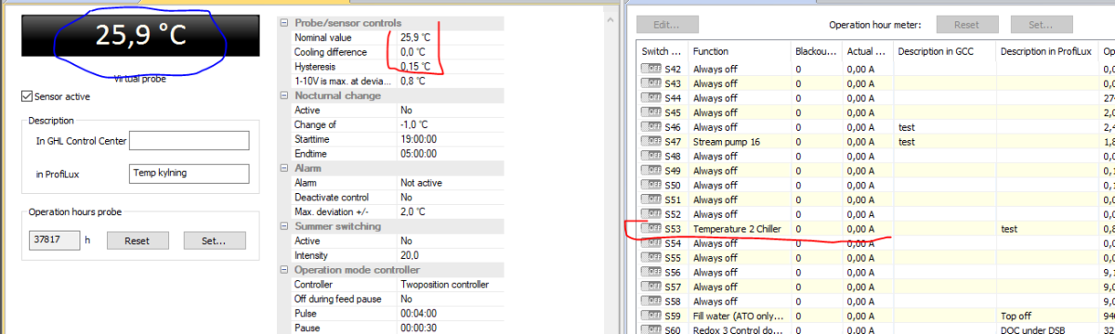Select the Pause 00:00:30 row

pos(399,328)
